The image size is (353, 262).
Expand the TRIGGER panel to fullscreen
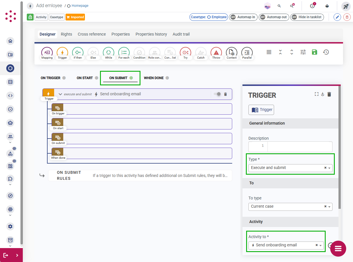click(317, 94)
